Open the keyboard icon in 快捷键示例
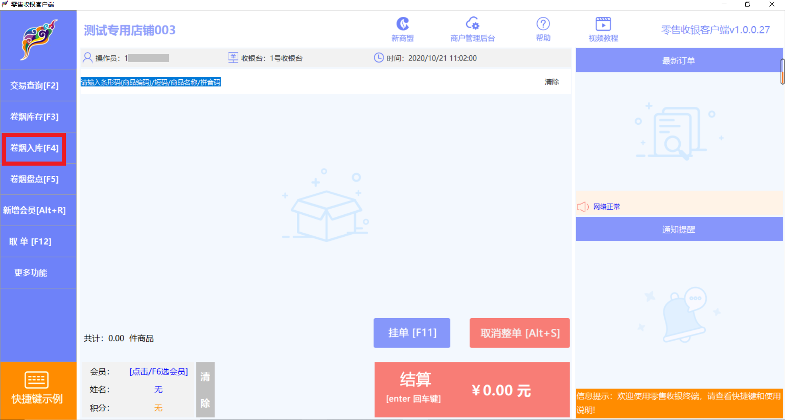785x420 pixels. (37, 379)
